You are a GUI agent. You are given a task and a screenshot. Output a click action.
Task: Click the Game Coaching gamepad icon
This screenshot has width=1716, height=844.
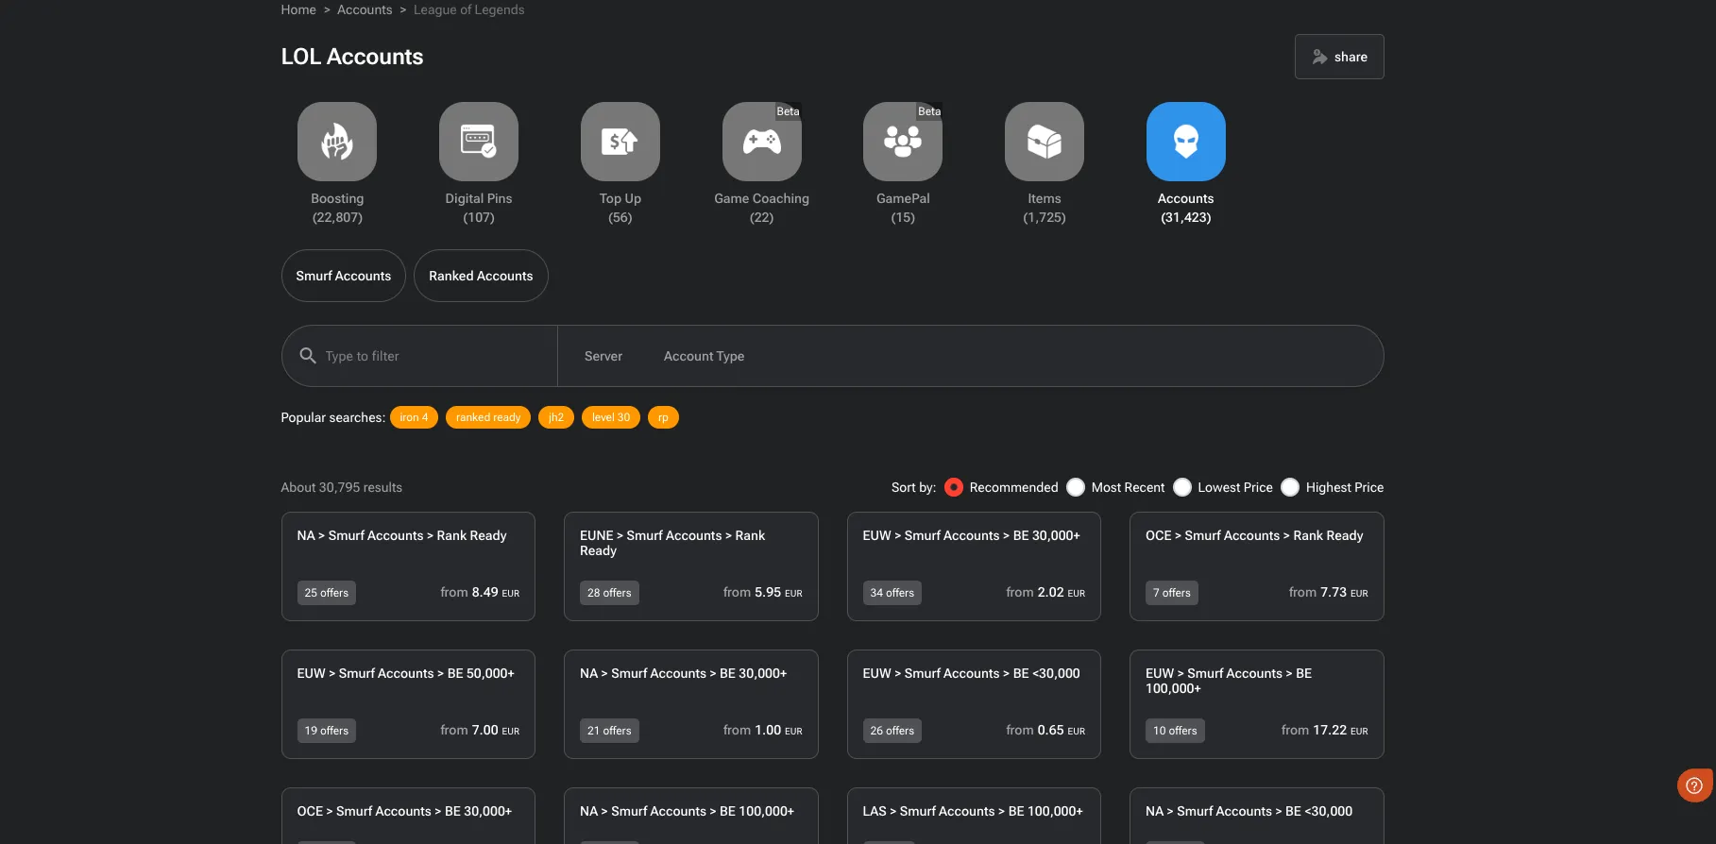pos(761,142)
